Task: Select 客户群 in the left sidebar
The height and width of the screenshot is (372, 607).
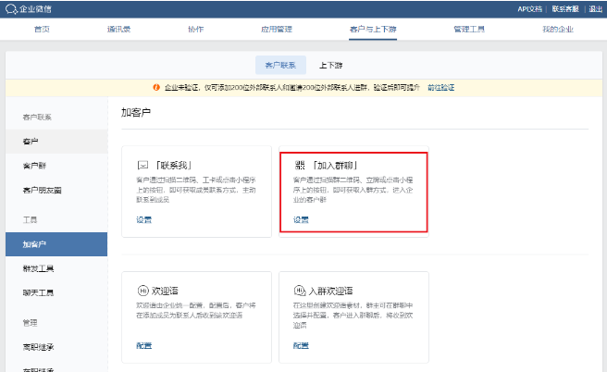Action: (x=34, y=166)
